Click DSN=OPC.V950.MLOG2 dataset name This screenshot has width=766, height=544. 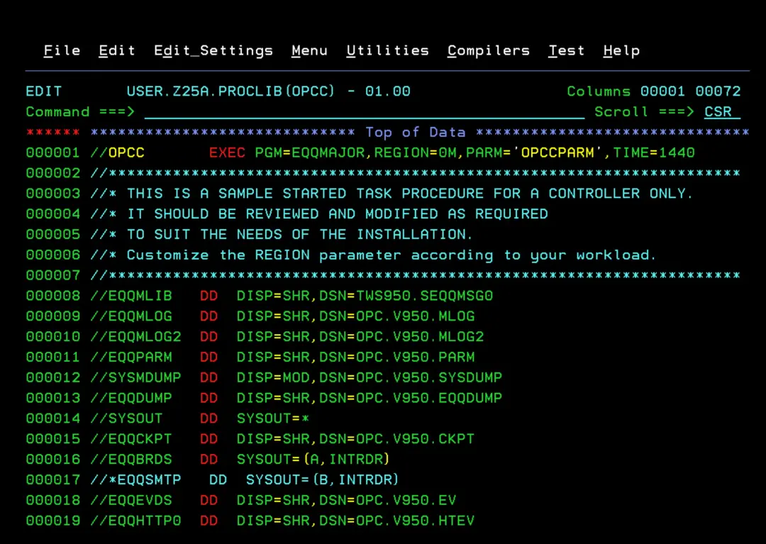(x=401, y=338)
